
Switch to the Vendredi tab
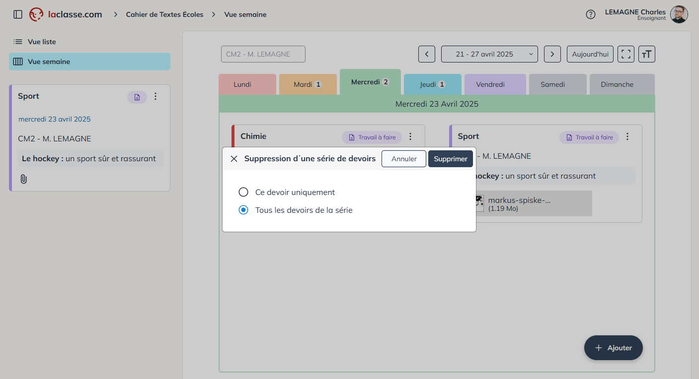coord(495,84)
